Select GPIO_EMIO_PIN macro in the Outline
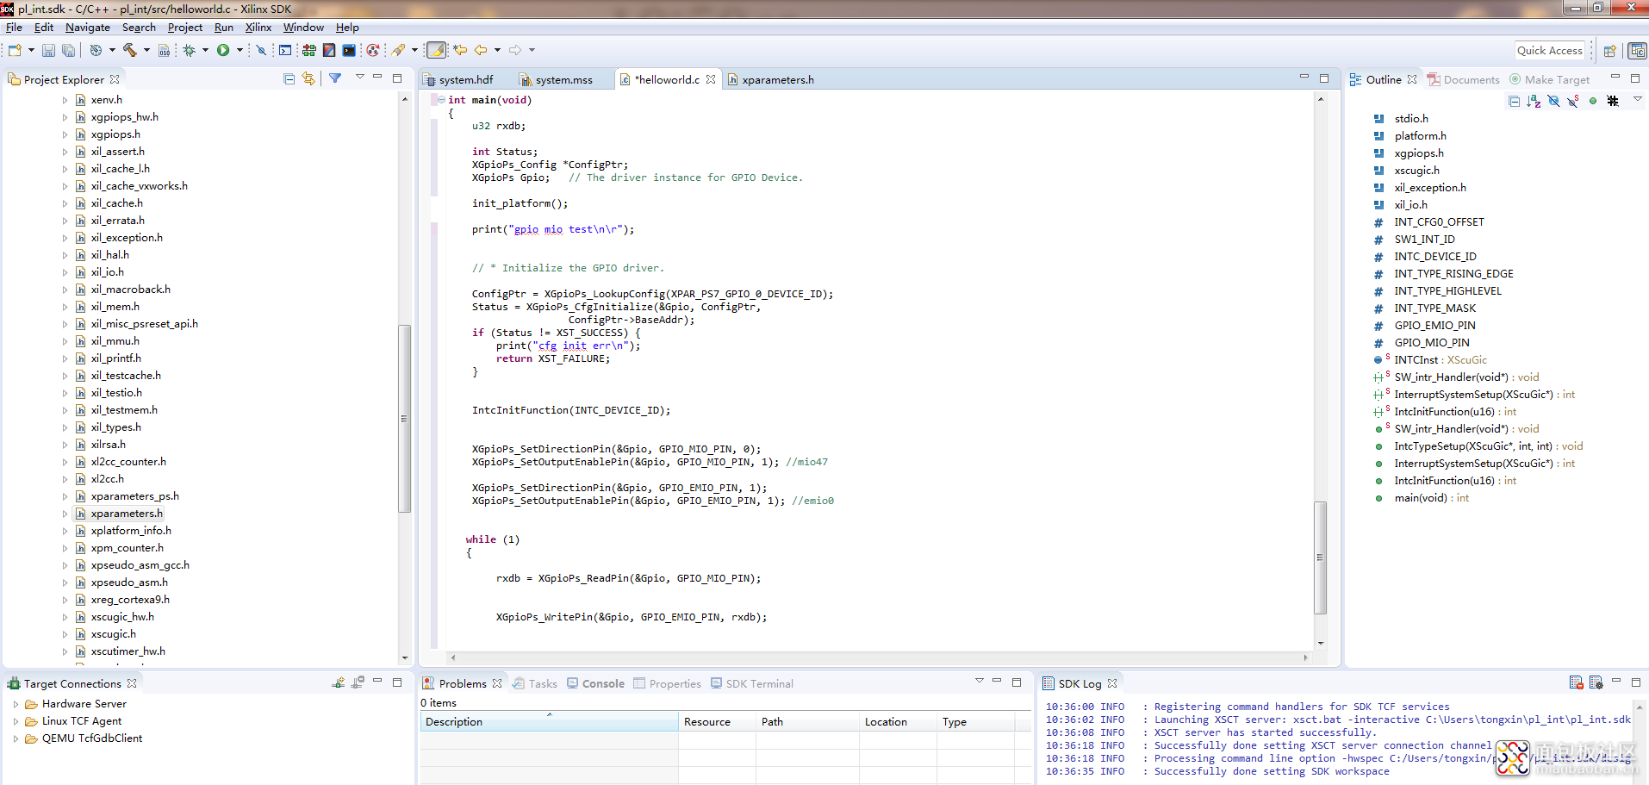This screenshot has width=1649, height=785. tap(1435, 326)
